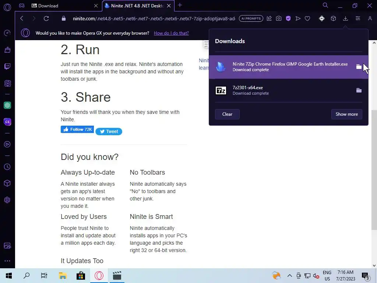Open taskbar Search magnifier
This screenshot has height=283, width=377.
click(x=27, y=276)
